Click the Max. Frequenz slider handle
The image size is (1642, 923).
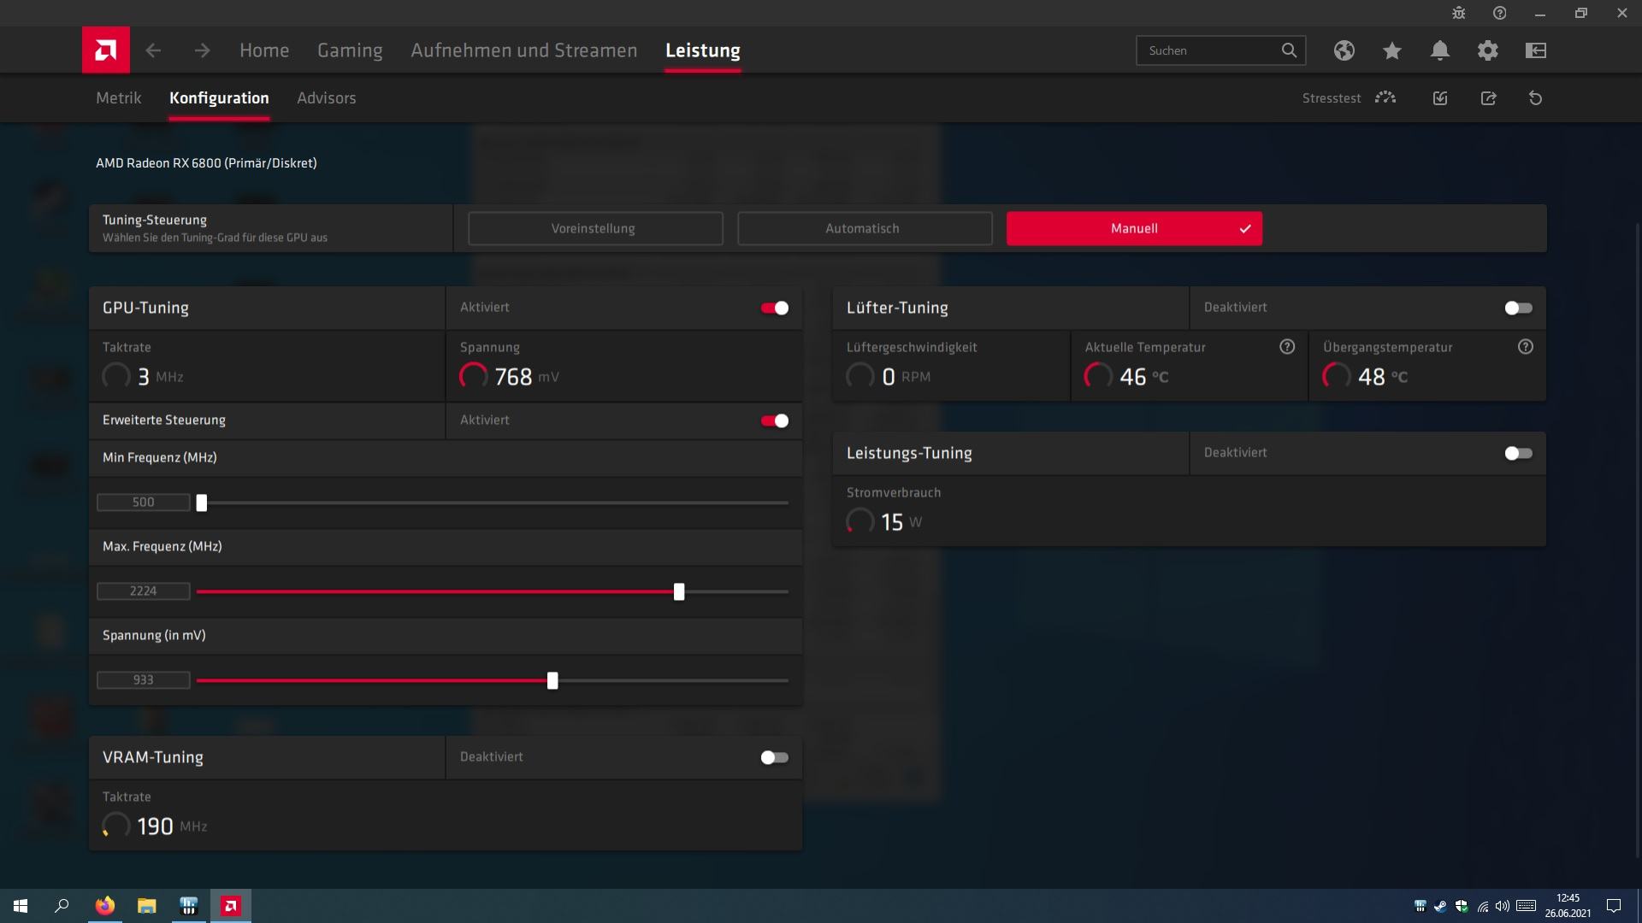[679, 591]
